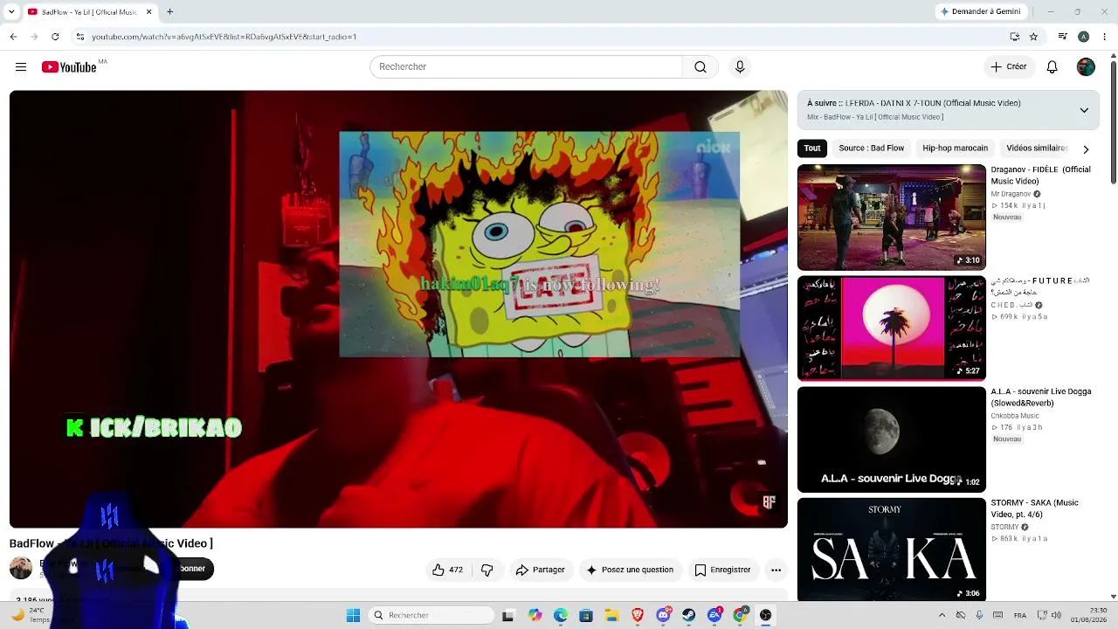Launch Brave browser from the taskbar
Image resolution: width=1118 pixels, height=629 pixels.
pyautogui.click(x=638, y=615)
